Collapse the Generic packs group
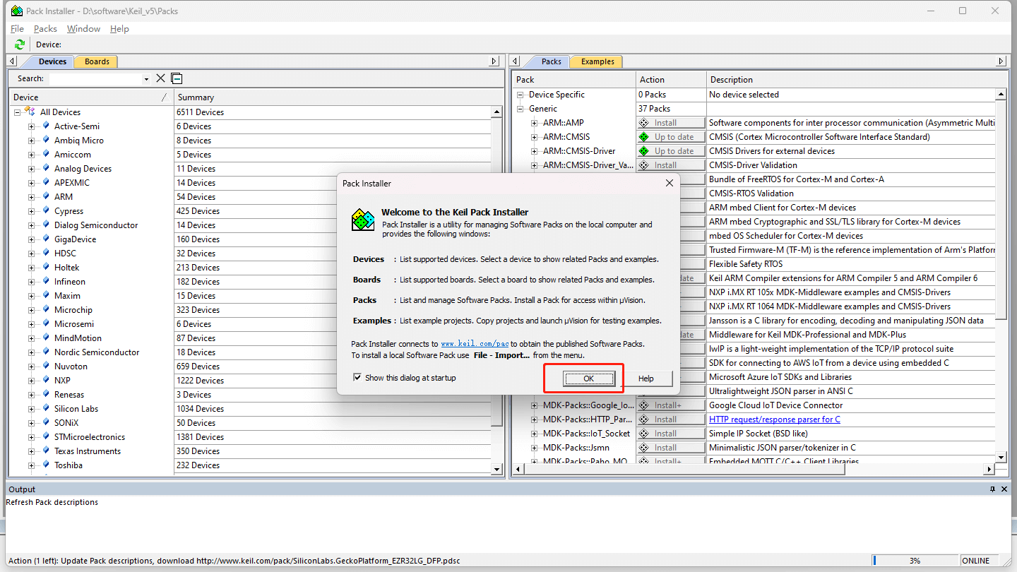This screenshot has width=1017, height=572. coord(521,109)
